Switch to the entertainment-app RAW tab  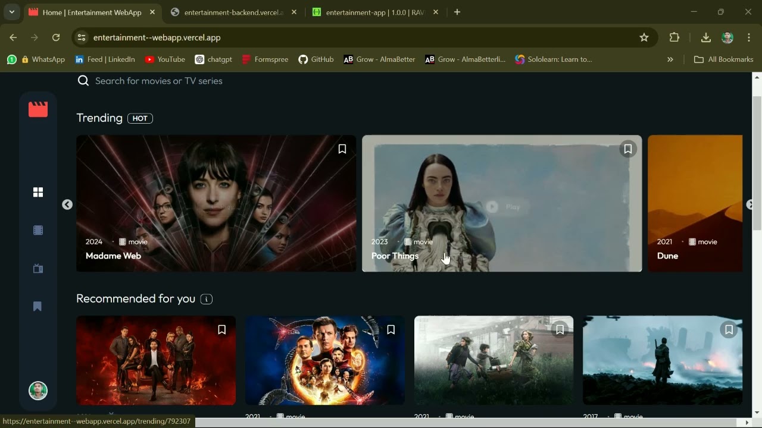click(x=375, y=12)
